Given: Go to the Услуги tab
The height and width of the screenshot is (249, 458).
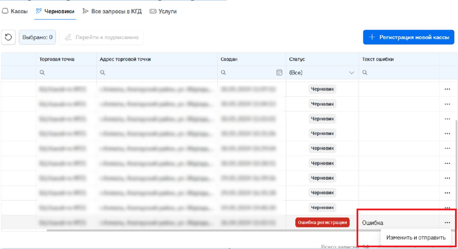Looking at the screenshot, I should click(163, 12).
